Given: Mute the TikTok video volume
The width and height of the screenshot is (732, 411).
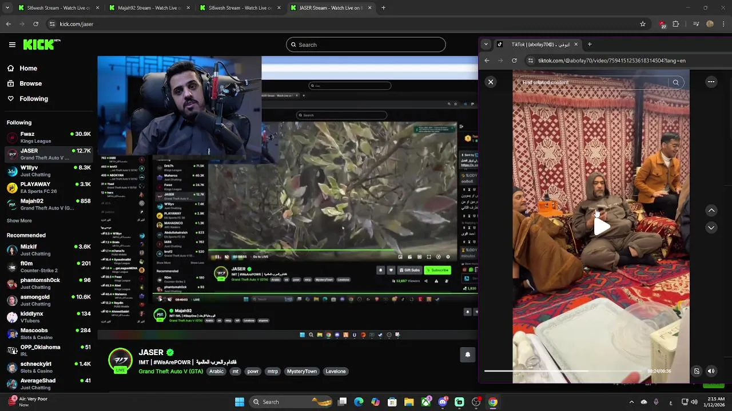Looking at the screenshot, I should [x=711, y=371].
